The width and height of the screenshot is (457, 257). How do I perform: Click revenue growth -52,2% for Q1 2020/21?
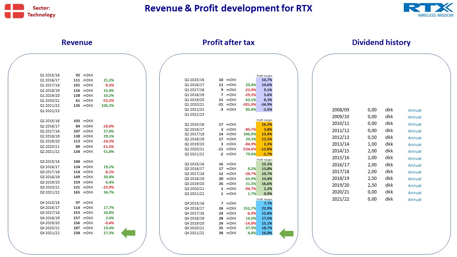click(109, 101)
